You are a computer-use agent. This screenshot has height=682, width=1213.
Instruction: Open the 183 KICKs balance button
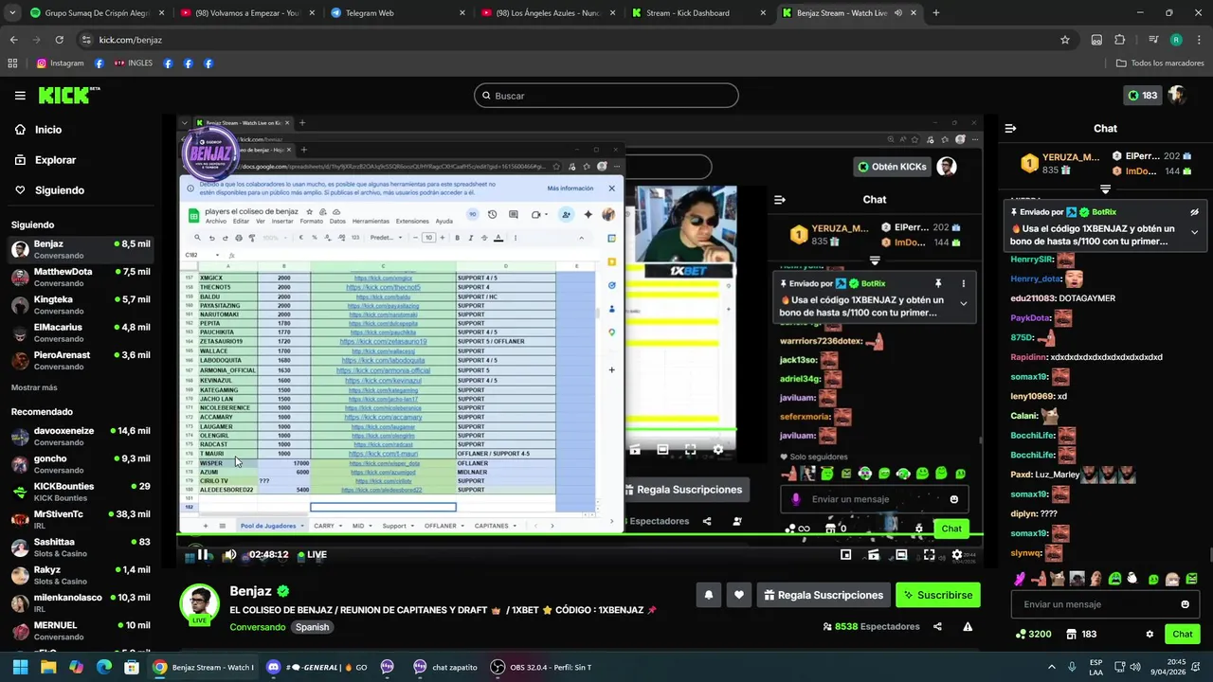1142,95
